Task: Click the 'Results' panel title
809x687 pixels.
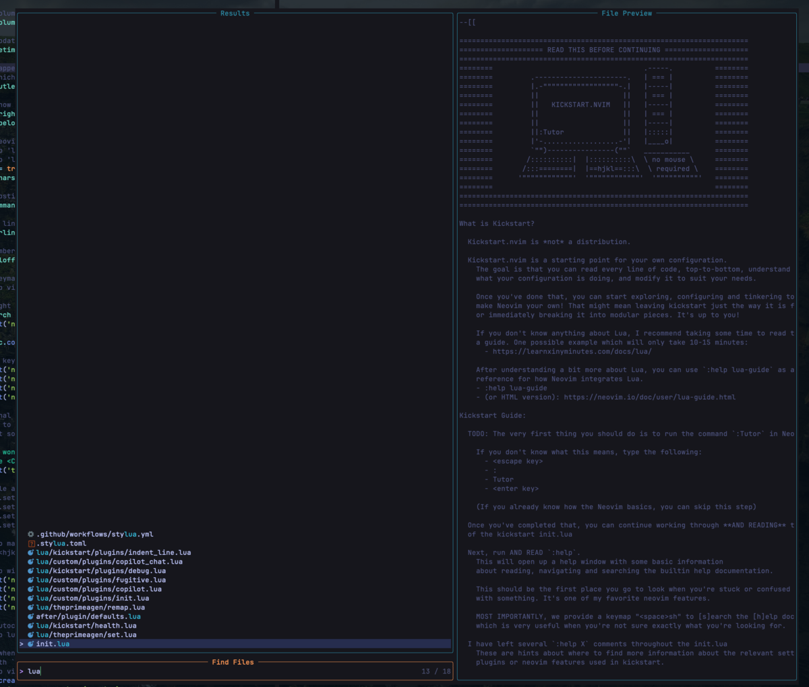Action: click(235, 13)
